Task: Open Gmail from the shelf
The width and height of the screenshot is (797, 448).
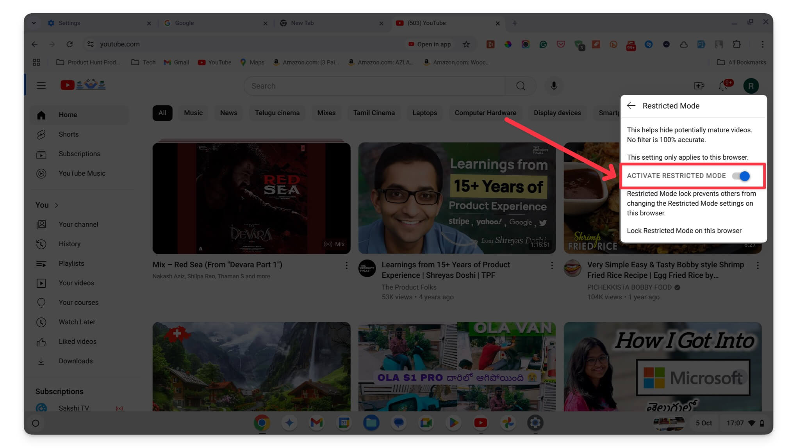Action: 316,423
